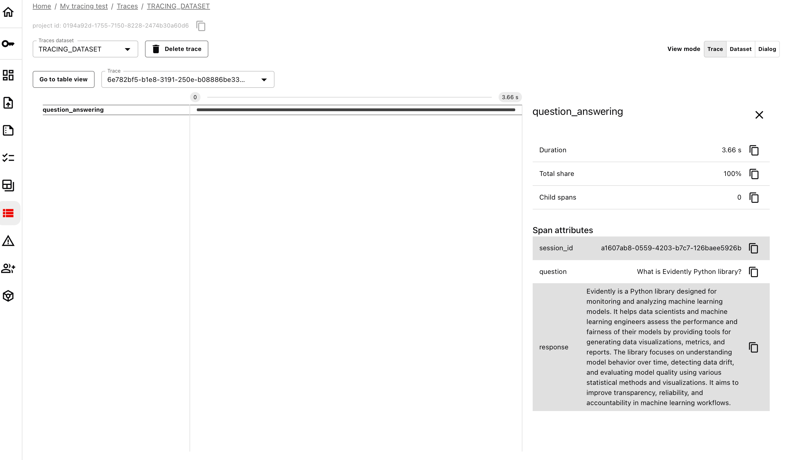Switch view mode to Dialog
Screen dimensions: 790x460
767,49
